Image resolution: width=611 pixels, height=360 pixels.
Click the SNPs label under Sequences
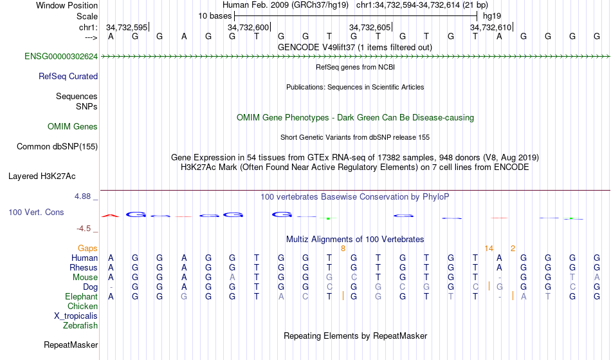tap(87, 106)
